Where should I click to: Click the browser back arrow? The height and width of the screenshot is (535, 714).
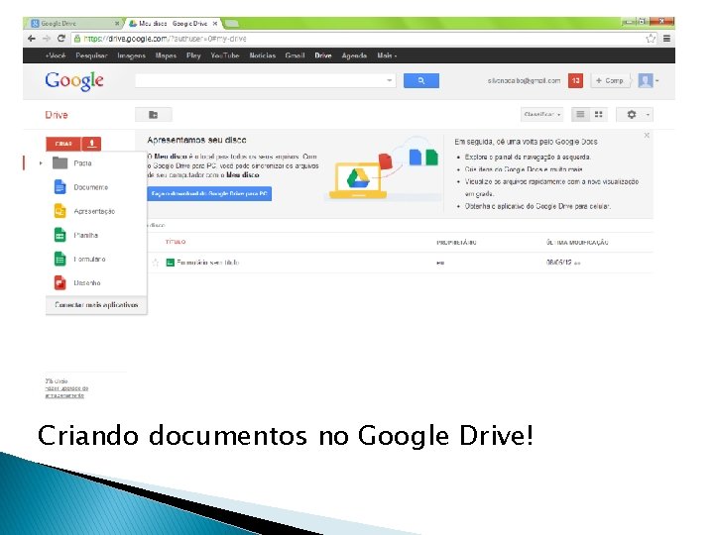tap(31, 39)
